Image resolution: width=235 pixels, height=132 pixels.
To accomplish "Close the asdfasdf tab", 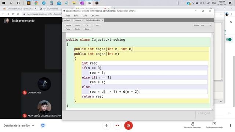I will tap(72, 20).
